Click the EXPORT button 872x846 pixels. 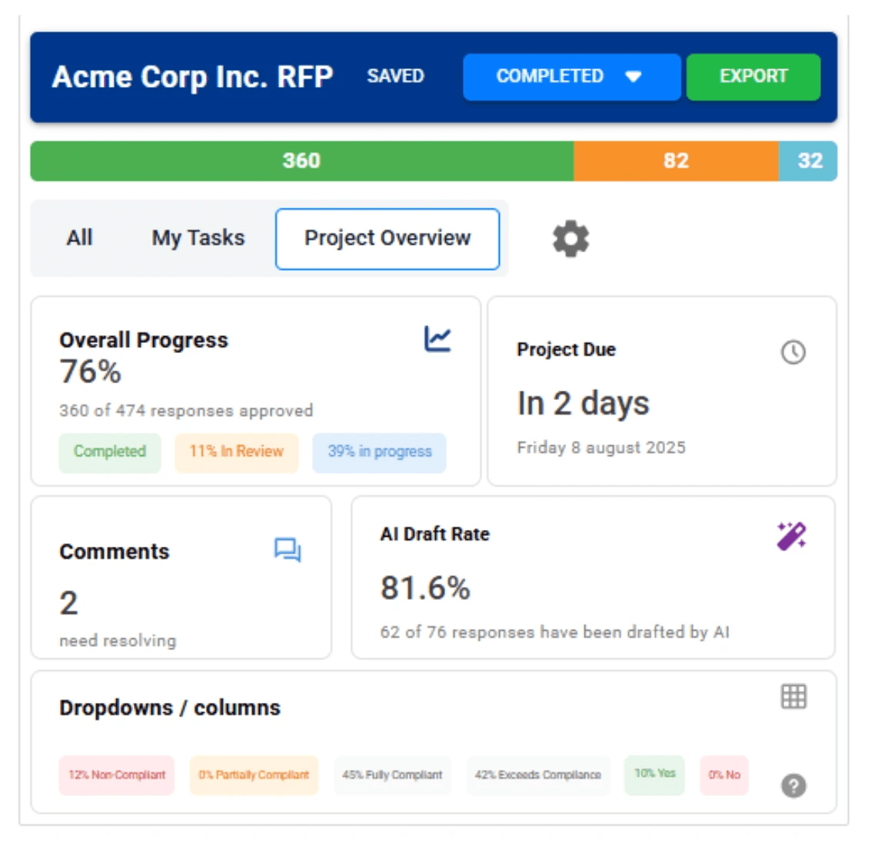pos(753,76)
